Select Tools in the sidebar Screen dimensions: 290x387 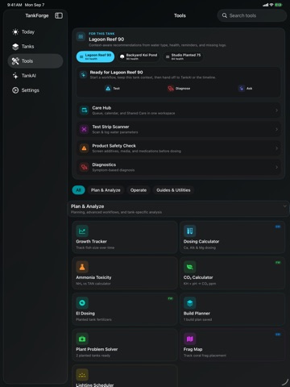(x=35, y=61)
